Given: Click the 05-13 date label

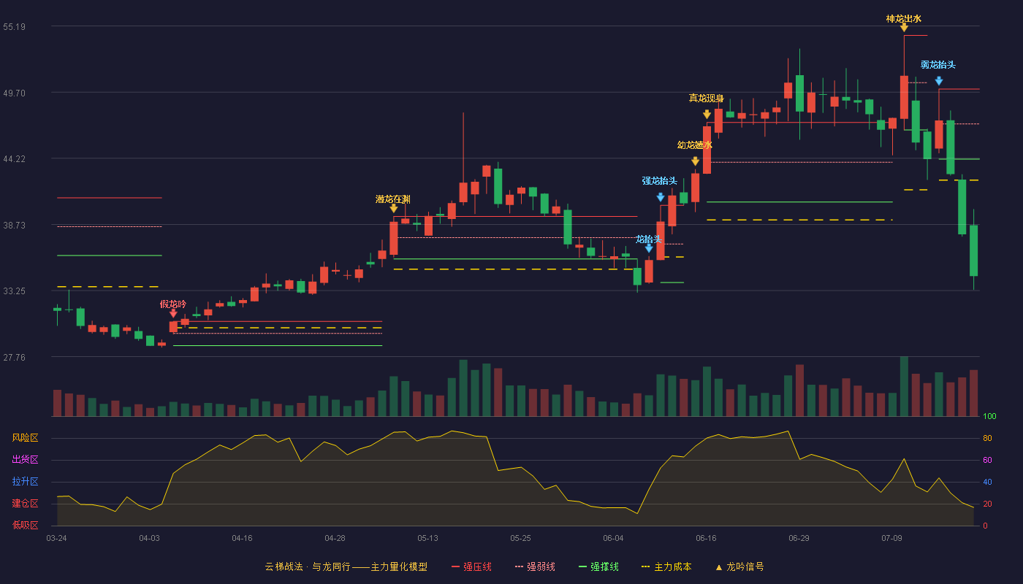Looking at the screenshot, I should (427, 538).
